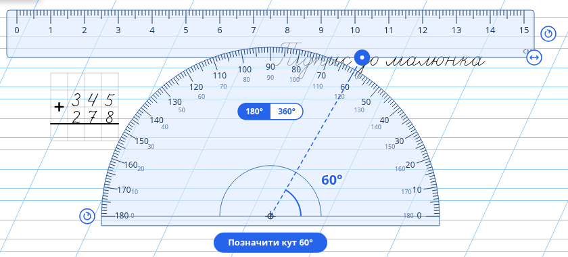The image size is (568, 257).
Task: Switch protractor to 180° mode
Action: coord(254,112)
